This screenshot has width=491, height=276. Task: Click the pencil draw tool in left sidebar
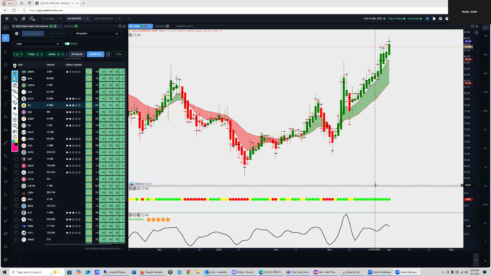click(x=6, y=143)
